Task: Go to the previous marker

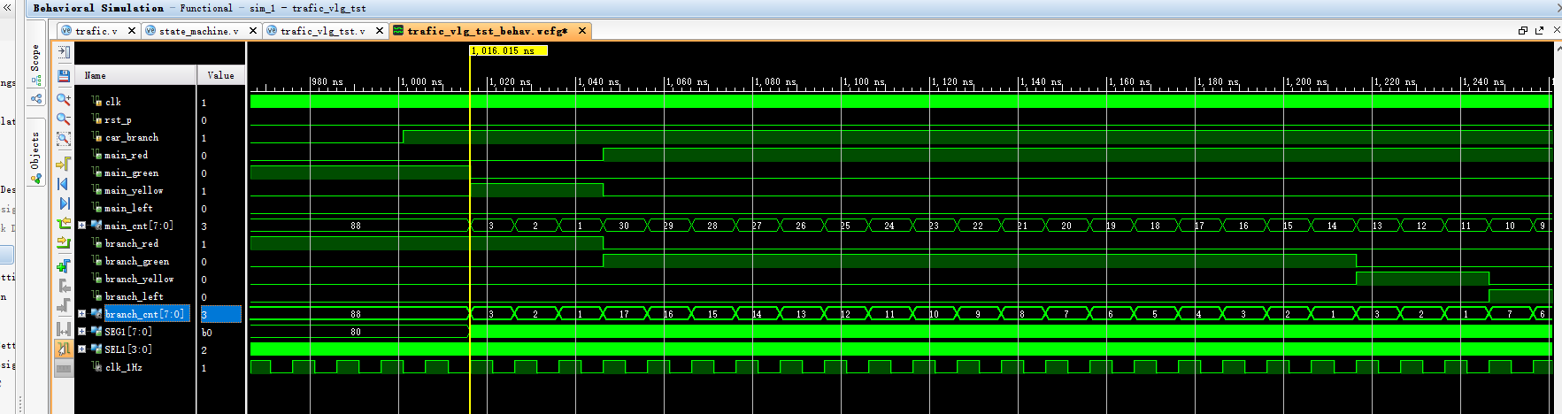Action: (x=64, y=286)
